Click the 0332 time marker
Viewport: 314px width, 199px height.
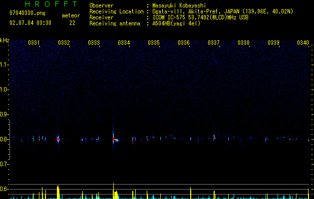pos(64,43)
